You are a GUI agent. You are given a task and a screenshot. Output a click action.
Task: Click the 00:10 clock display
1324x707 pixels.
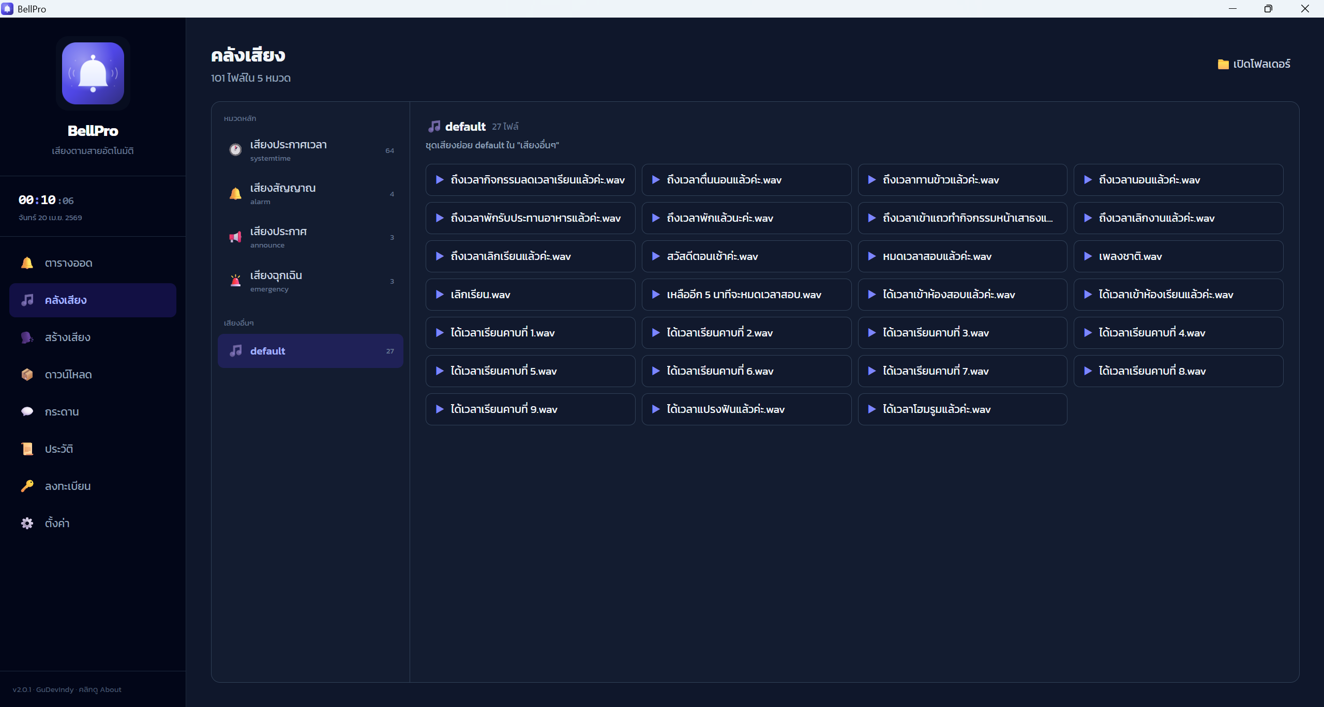point(46,200)
